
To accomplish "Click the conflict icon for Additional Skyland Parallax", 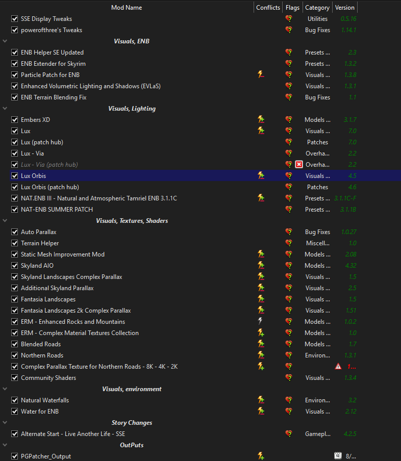I will 261,288.
